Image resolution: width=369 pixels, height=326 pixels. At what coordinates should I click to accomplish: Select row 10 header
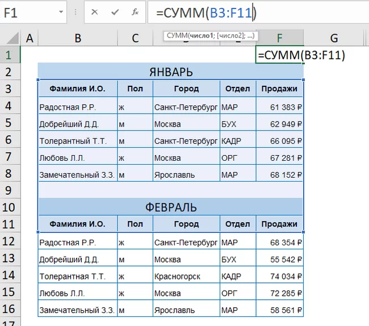(10, 207)
